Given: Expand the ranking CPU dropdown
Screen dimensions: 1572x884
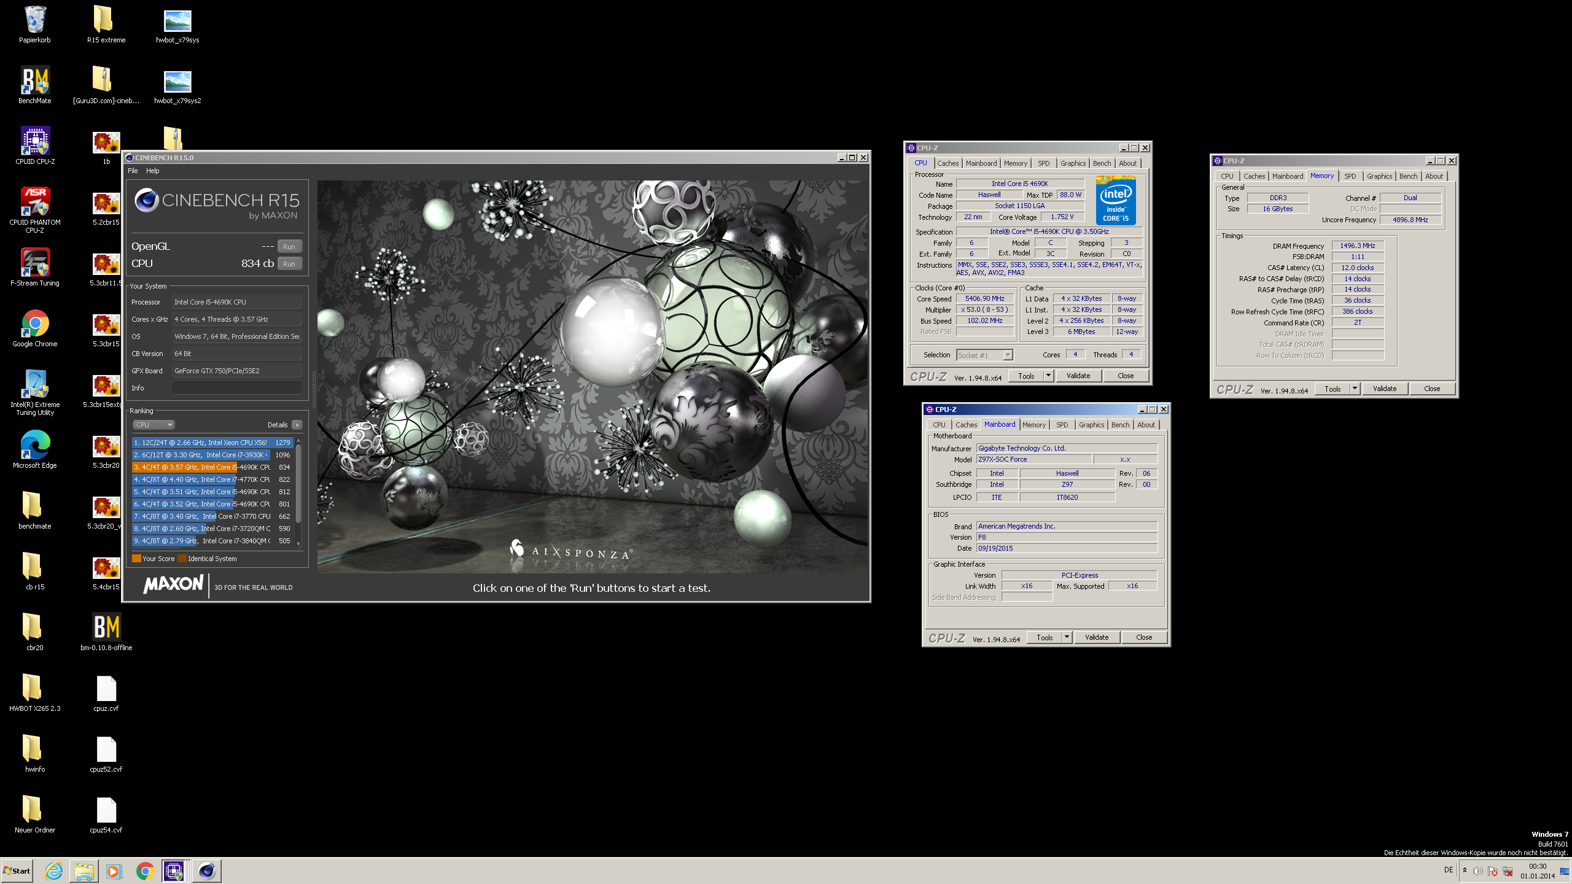Looking at the screenshot, I should 154,424.
